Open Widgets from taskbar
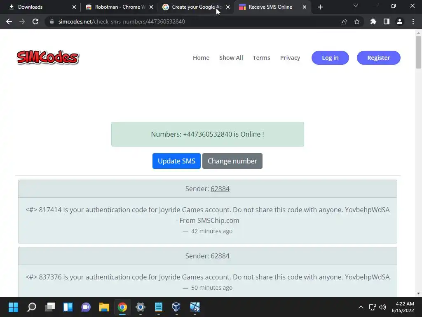 tap(68, 307)
